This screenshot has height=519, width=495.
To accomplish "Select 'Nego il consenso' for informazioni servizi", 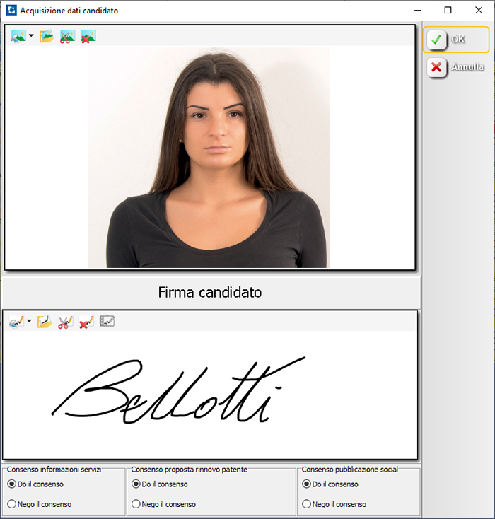I will tap(11, 504).
